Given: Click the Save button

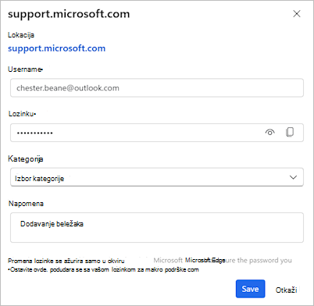Looking at the screenshot, I should (250, 289).
